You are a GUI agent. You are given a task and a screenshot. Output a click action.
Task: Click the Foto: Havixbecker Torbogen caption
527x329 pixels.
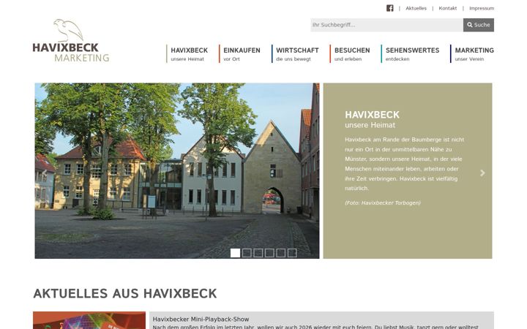(x=383, y=203)
